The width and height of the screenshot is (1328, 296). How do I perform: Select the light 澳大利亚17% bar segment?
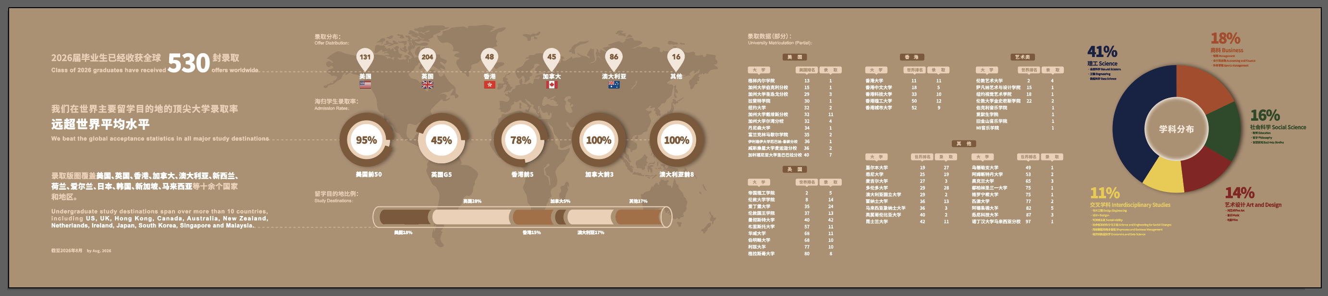pos(590,217)
